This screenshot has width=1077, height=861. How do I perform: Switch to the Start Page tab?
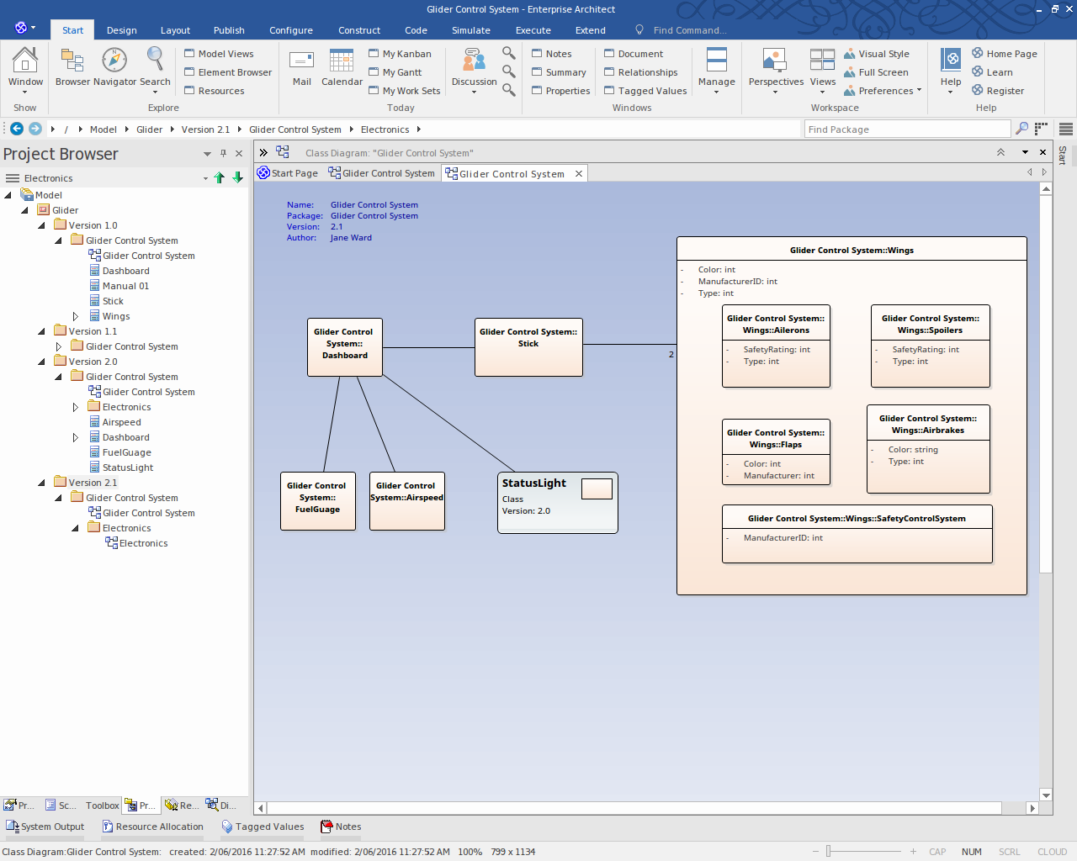pos(289,173)
